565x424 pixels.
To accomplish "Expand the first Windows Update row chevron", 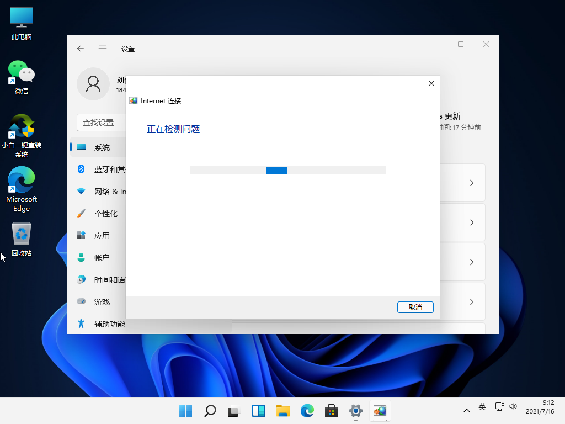I will point(471,182).
